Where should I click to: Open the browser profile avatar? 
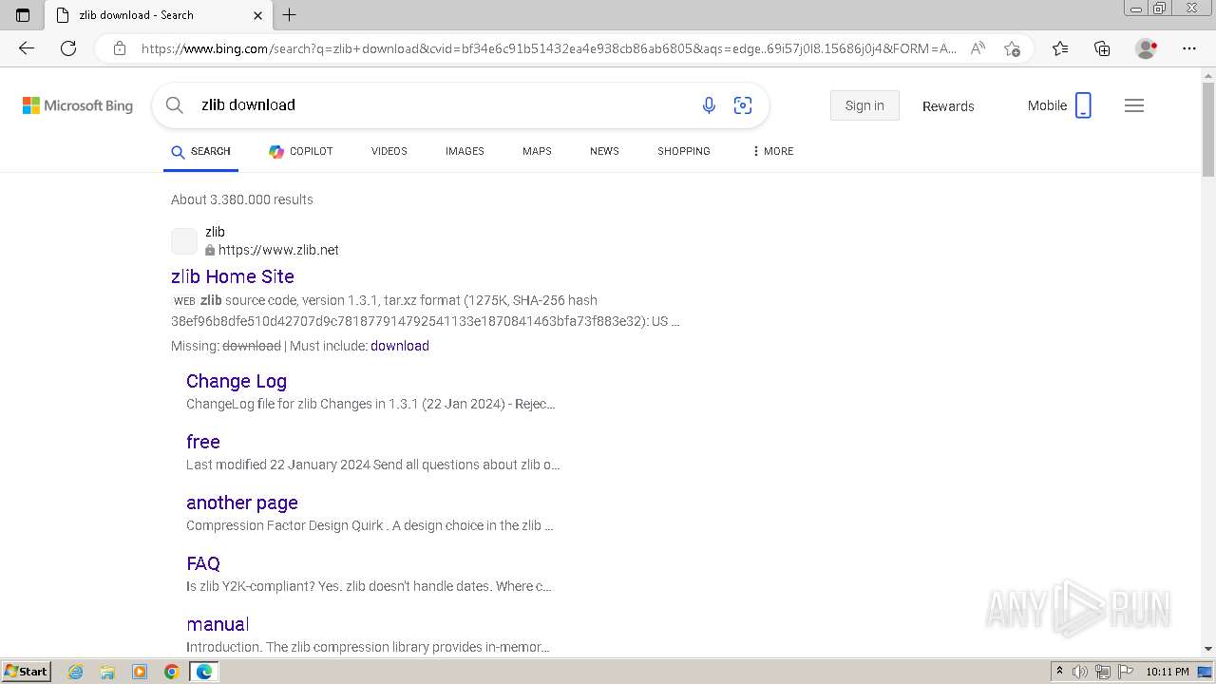coord(1147,48)
